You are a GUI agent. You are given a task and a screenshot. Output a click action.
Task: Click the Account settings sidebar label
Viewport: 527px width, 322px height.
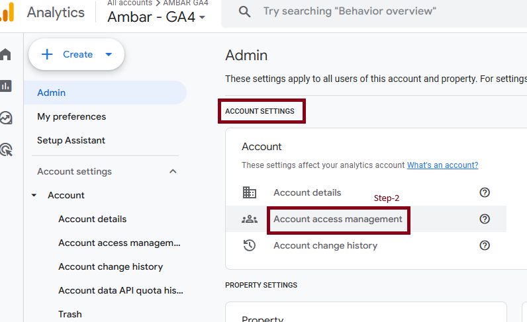pyautogui.click(x=74, y=171)
